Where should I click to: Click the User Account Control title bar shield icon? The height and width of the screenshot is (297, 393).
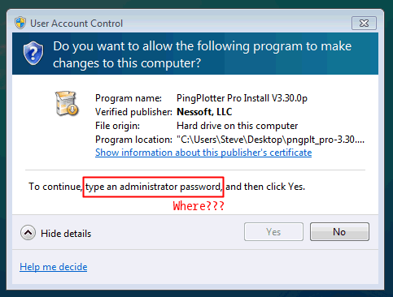point(20,23)
